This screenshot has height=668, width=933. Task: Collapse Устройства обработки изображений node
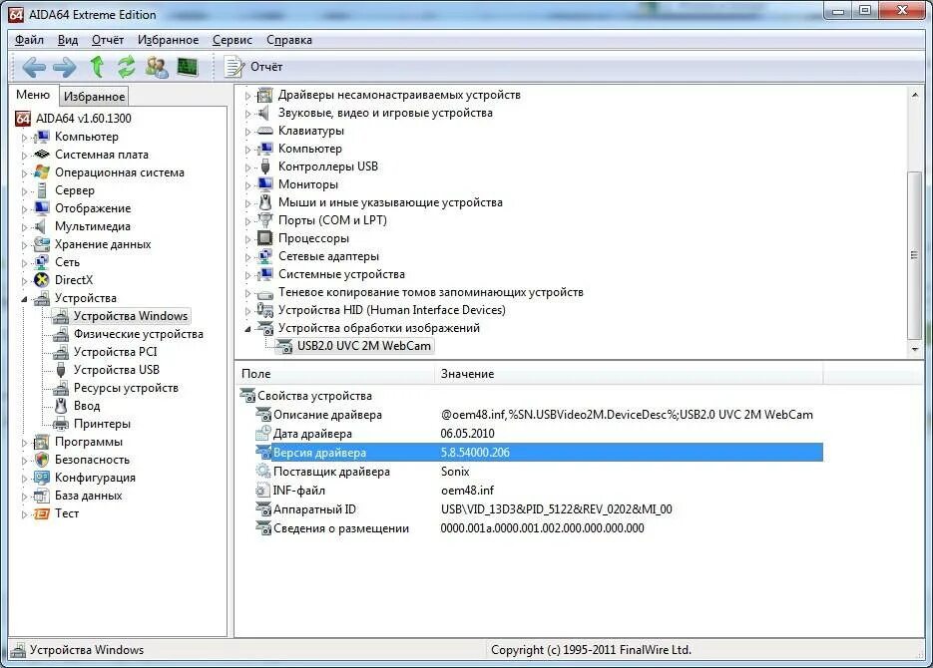(247, 329)
